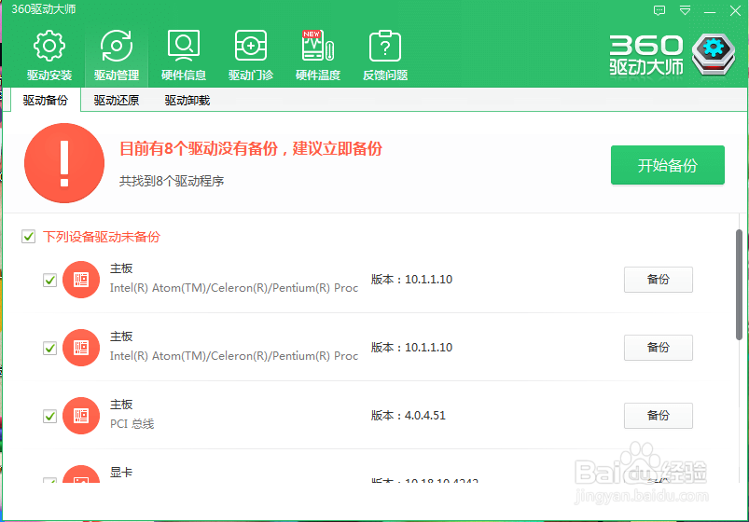Toggle the 下列设备驱动未备份 select-all checkbox
The height and width of the screenshot is (522, 749).
pos(28,237)
